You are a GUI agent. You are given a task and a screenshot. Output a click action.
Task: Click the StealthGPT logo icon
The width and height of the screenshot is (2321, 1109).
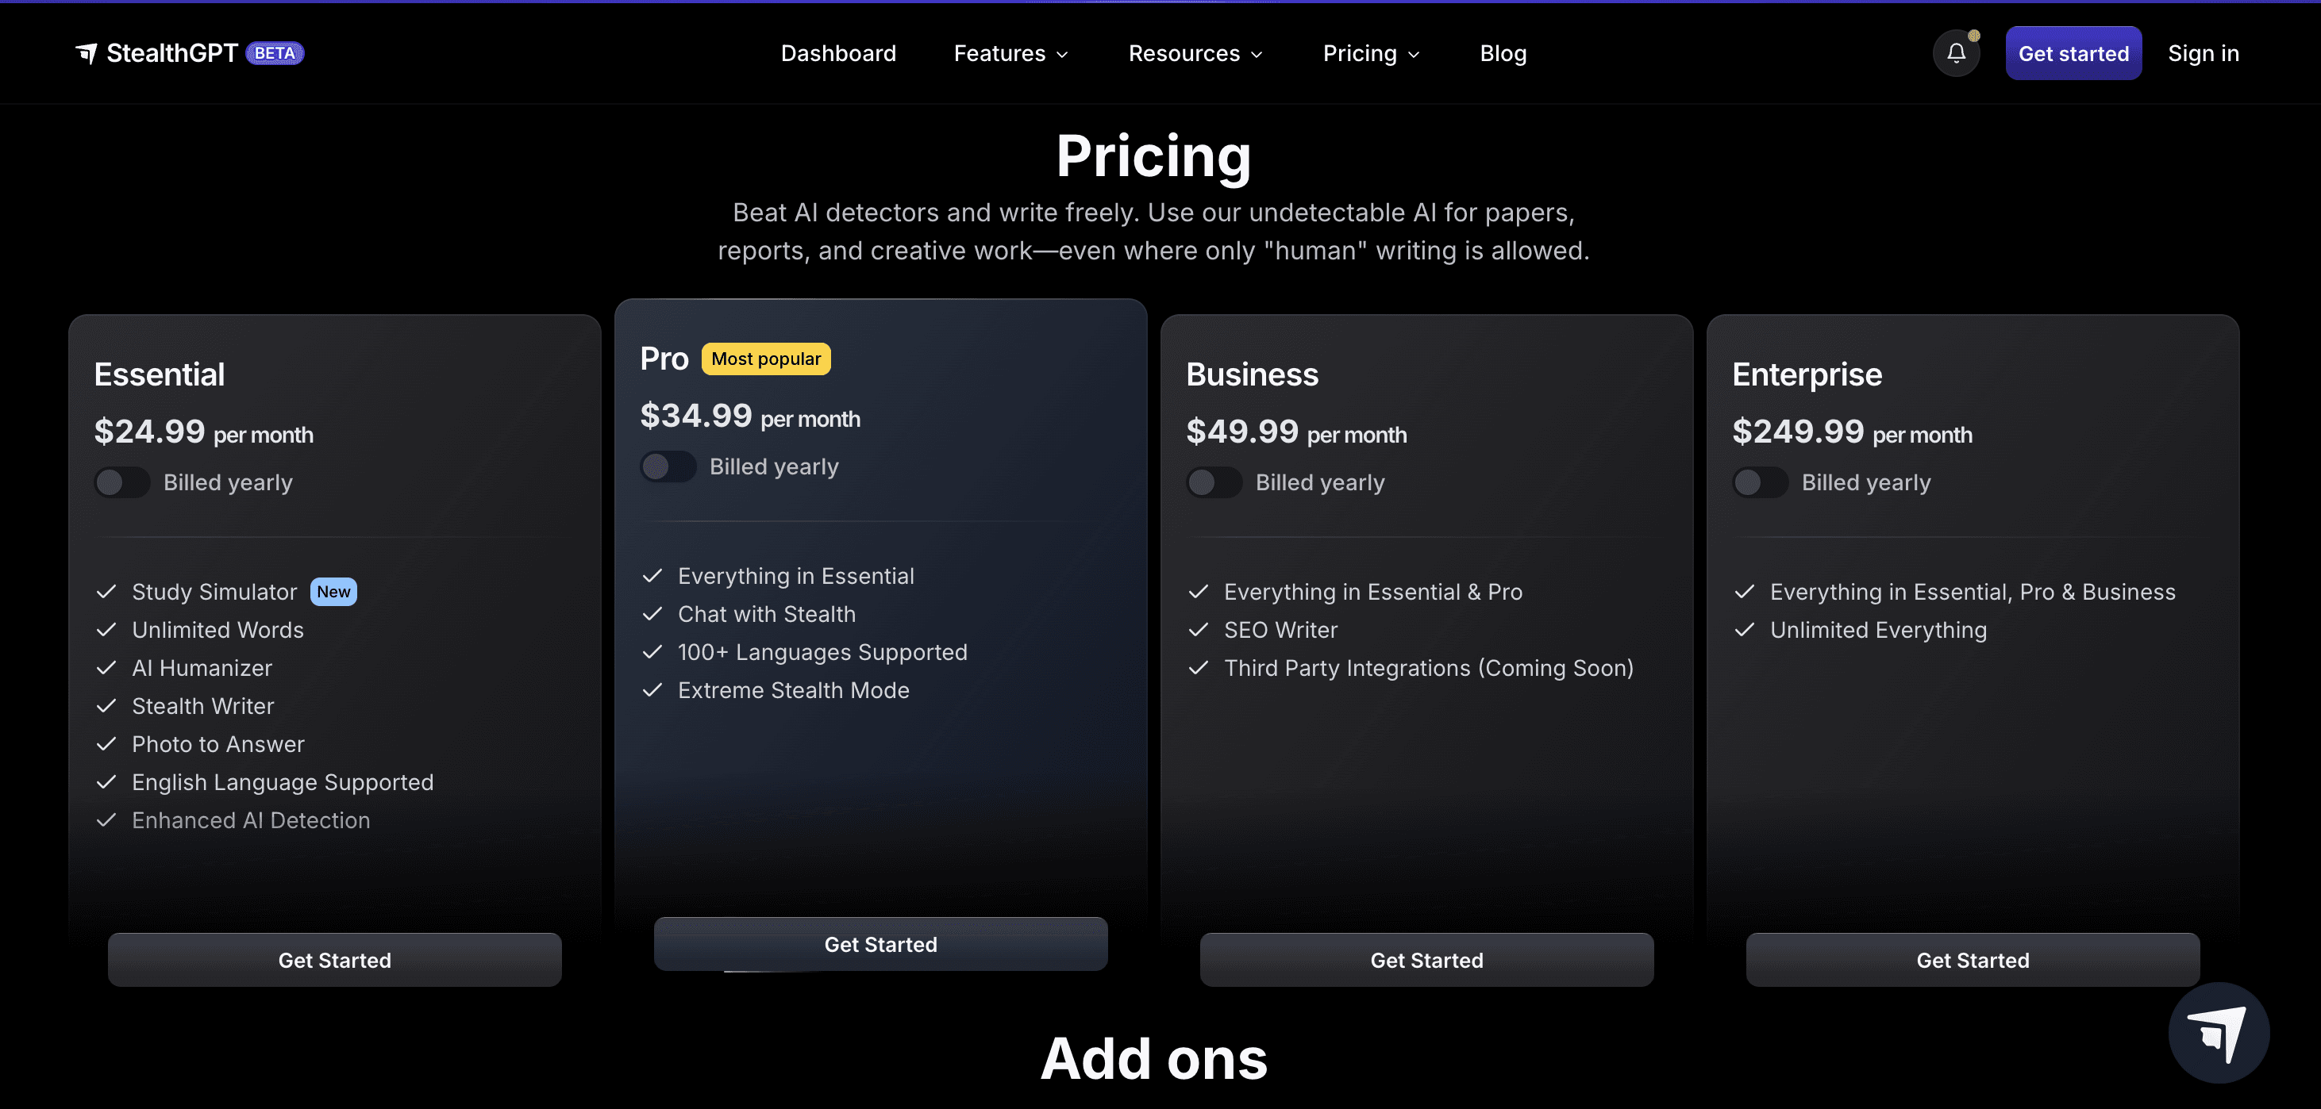(87, 53)
